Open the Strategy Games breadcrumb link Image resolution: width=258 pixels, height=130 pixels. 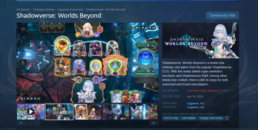pos(44,9)
